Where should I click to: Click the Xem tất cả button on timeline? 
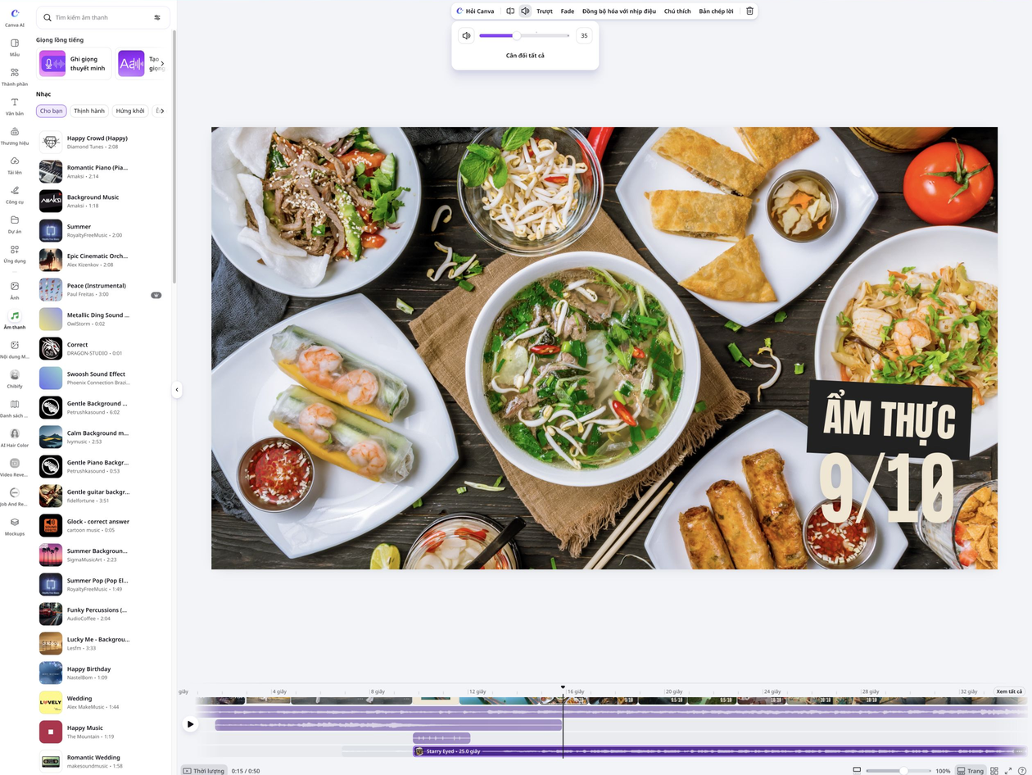(x=1009, y=691)
